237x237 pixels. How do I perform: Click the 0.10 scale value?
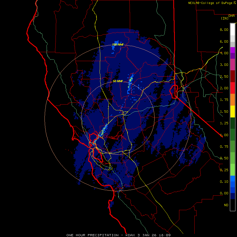coord(224,182)
